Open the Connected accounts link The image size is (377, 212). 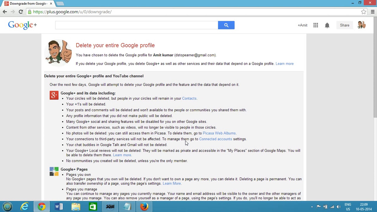[x=216, y=139]
